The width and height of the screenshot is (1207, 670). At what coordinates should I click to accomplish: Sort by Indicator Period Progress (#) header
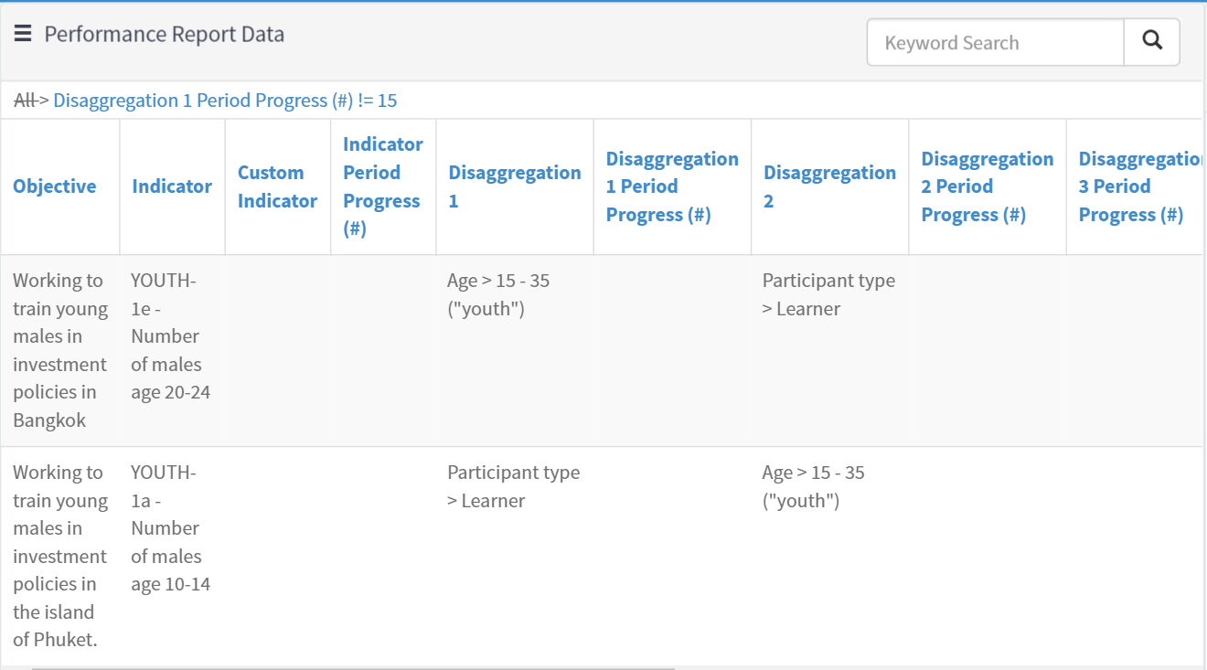click(x=382, y=186)
